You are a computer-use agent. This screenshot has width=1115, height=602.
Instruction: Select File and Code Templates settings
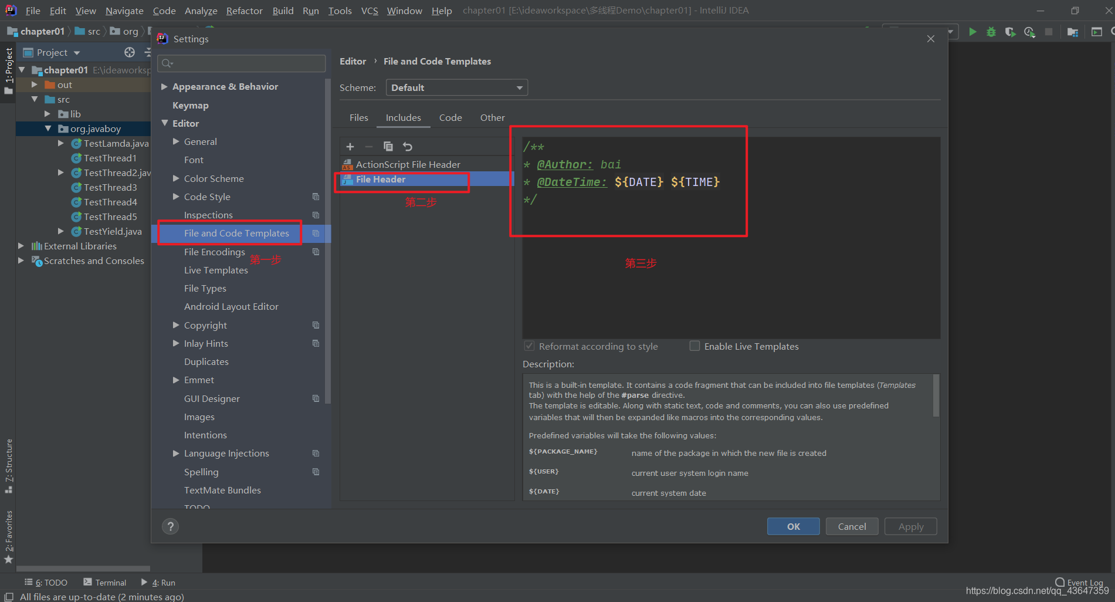240,233
